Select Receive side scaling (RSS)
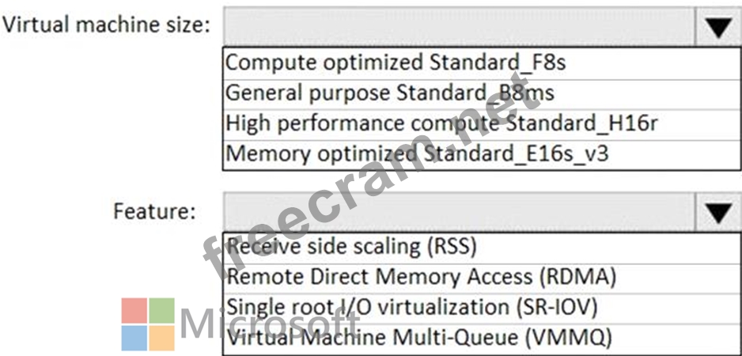742x356 pixels. point(481,248)
